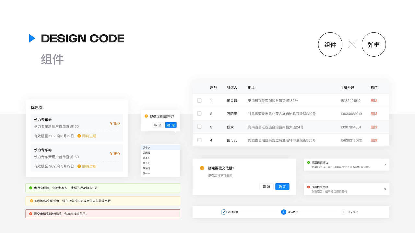Image resolution: width=415 pixels, height=233 pixels.
Task: Click the 你确定要删除吗? popup question text
Action: 162,116
